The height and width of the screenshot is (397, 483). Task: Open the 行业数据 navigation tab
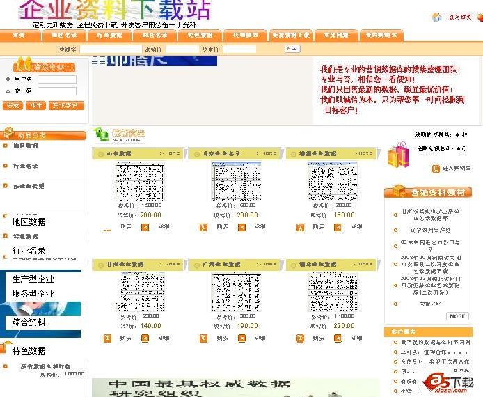coord(109,35)
